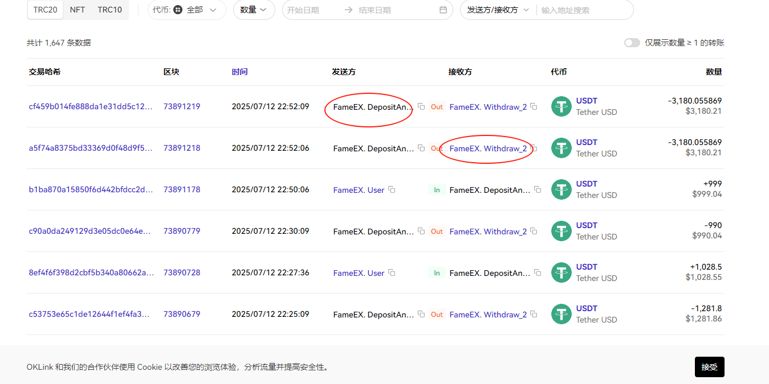The height and width of the screenshot is (384, 769).
Task: Copy sender address in block 73890779 row
Action: [421, 231]
